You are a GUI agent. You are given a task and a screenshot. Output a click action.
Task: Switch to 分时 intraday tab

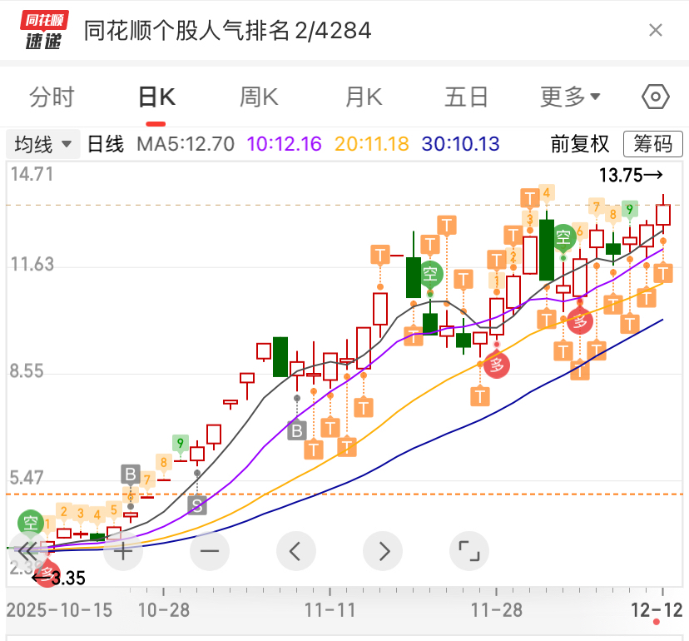tap(52, 97)
